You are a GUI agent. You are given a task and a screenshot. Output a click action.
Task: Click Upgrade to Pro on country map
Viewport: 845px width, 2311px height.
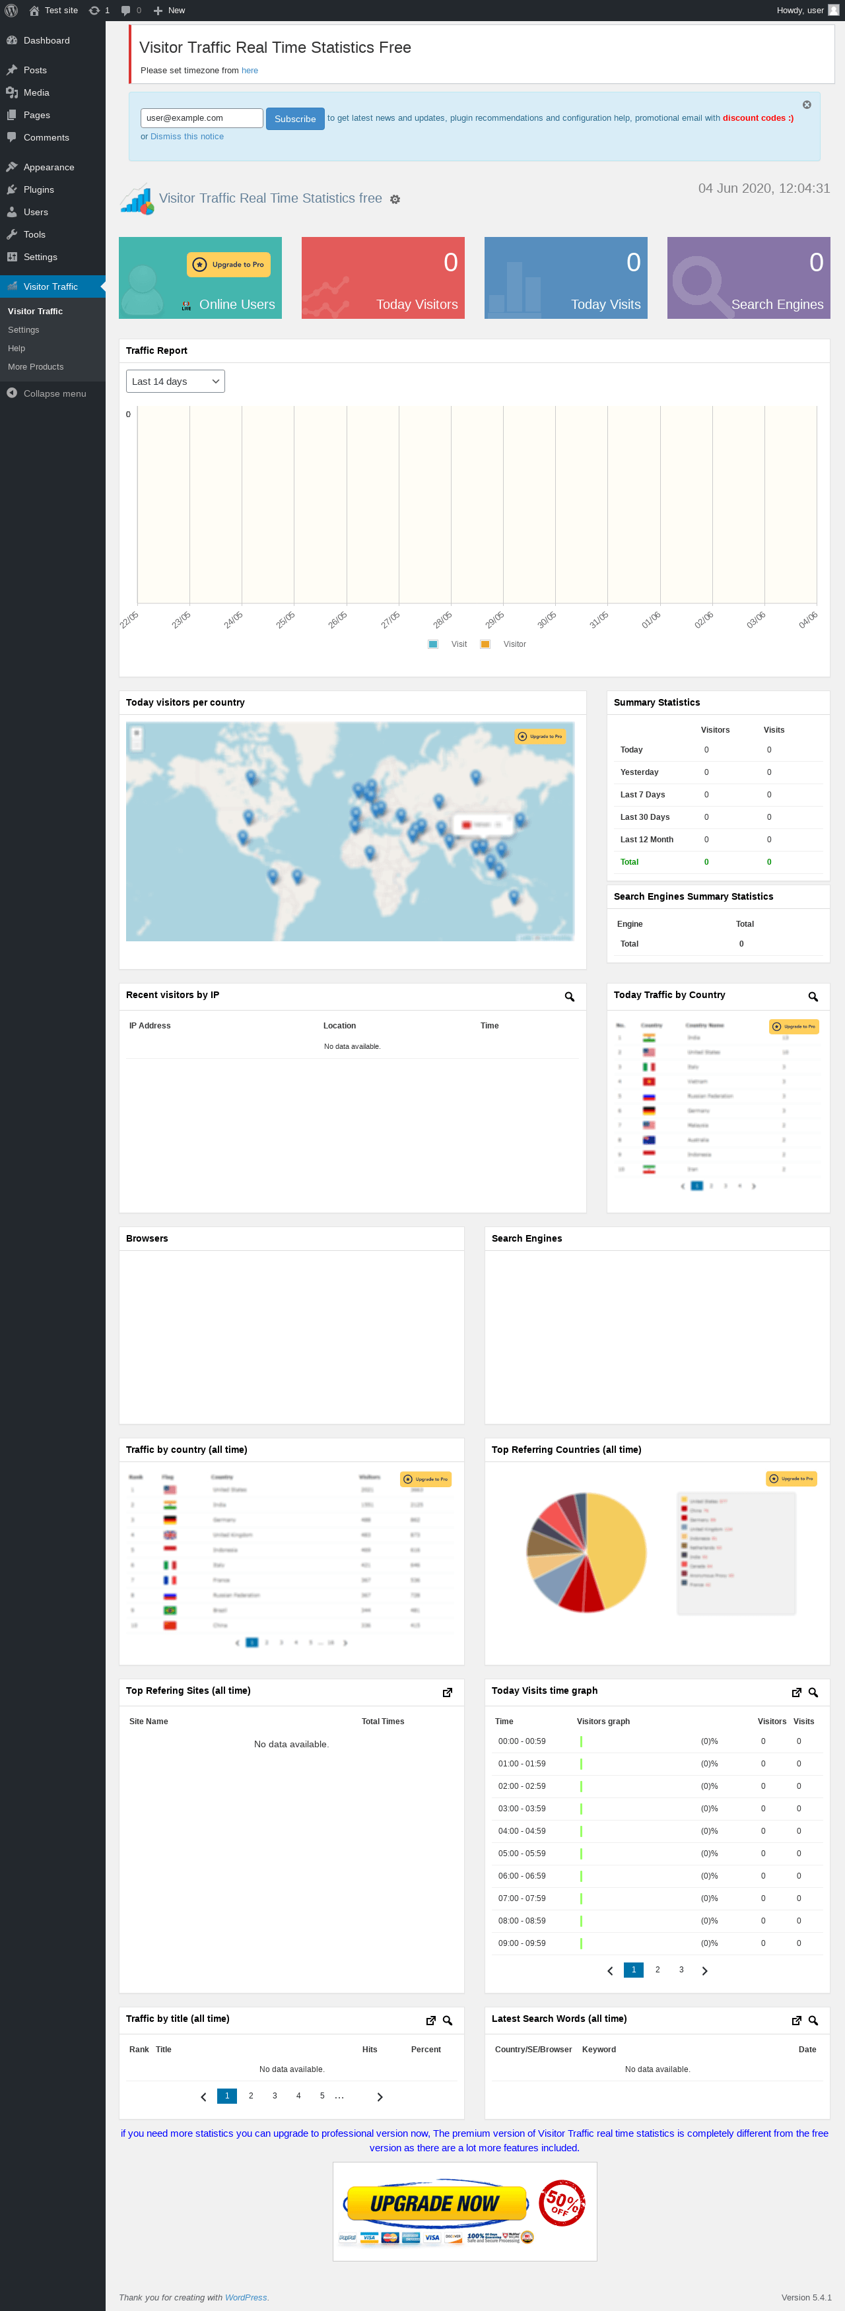click(x=540, y=735)
